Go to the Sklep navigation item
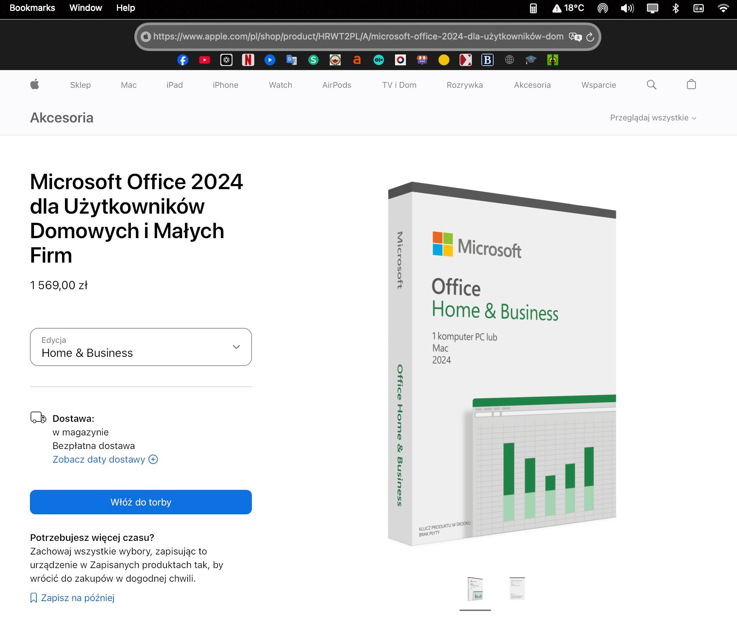 pos(80,85)
